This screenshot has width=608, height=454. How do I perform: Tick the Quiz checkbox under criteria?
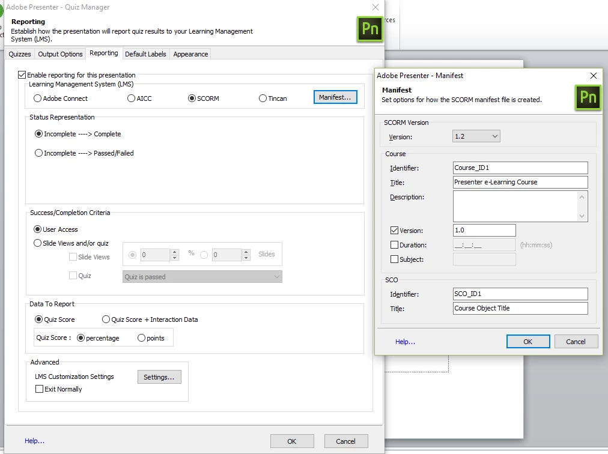pos(73,275)
